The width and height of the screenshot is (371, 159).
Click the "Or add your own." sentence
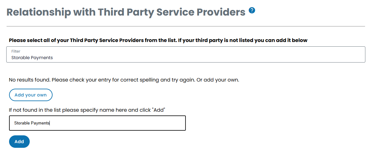[218, 80]
